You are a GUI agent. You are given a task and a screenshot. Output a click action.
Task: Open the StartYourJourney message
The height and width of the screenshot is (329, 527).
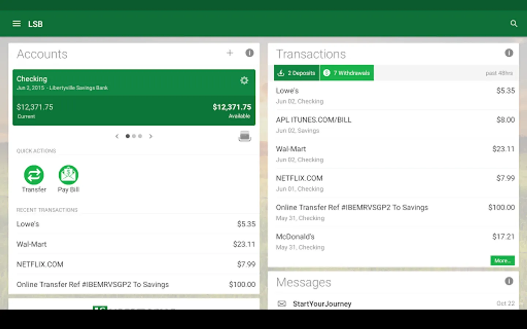pos(395,303)
